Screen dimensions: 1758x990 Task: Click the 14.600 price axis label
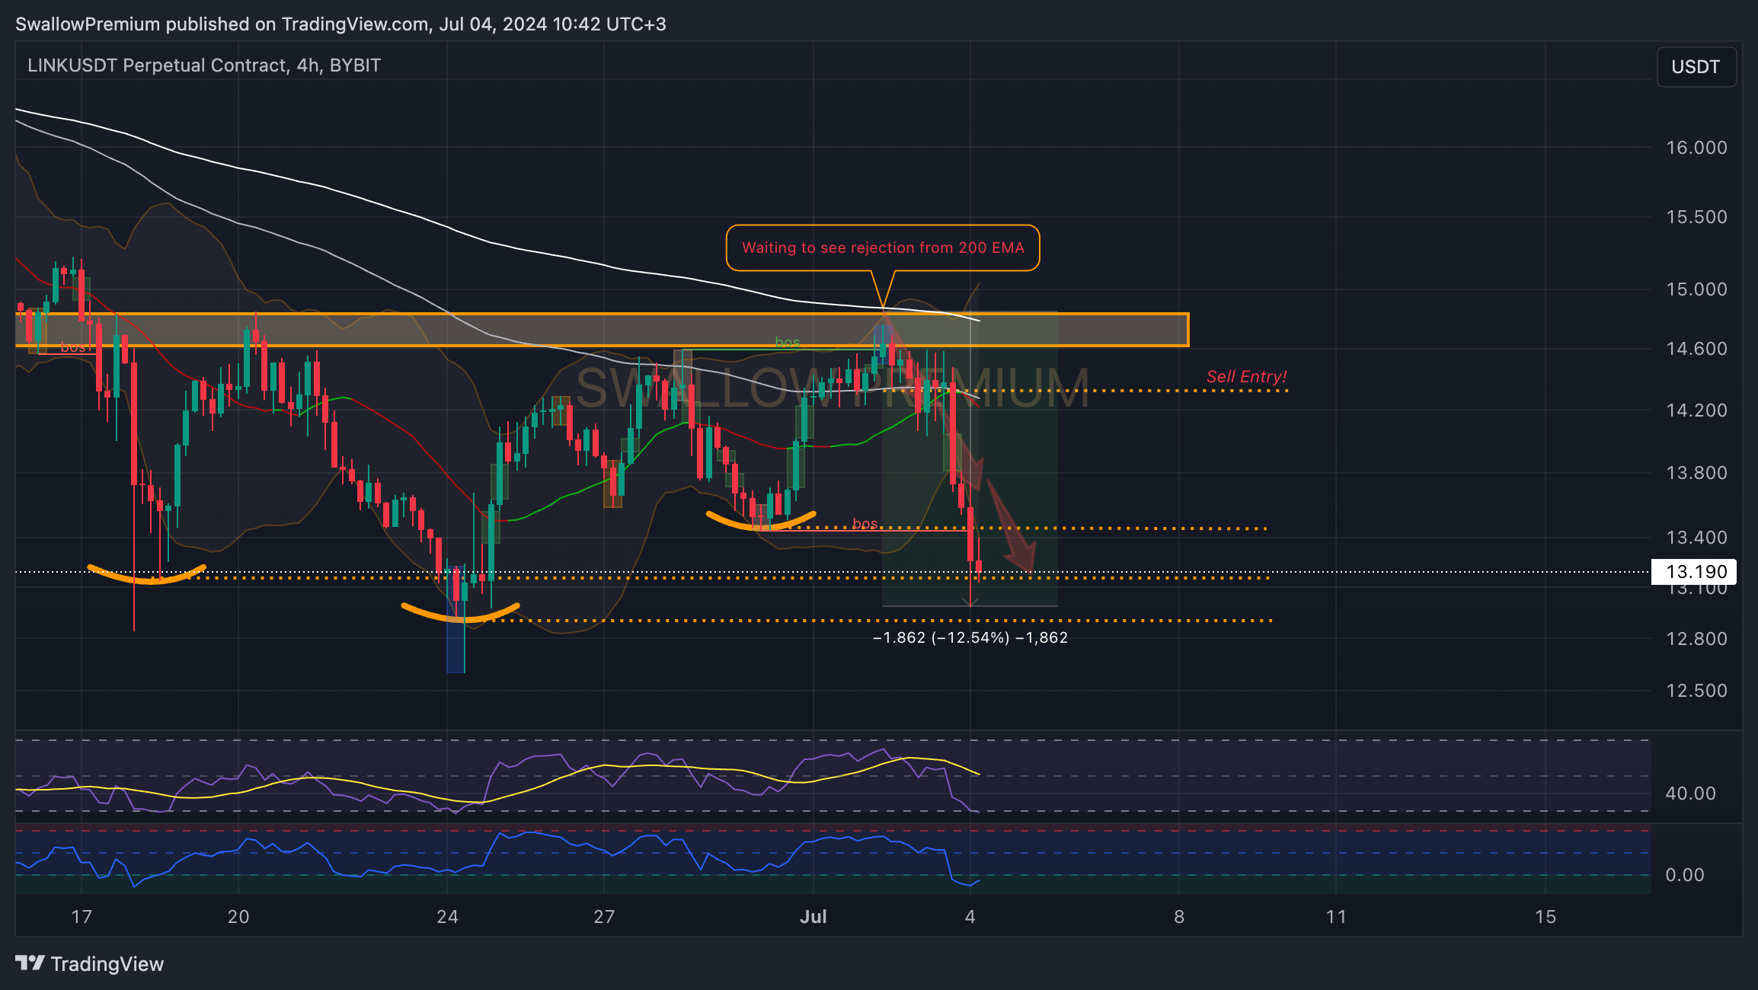(x=1696, y=349)
